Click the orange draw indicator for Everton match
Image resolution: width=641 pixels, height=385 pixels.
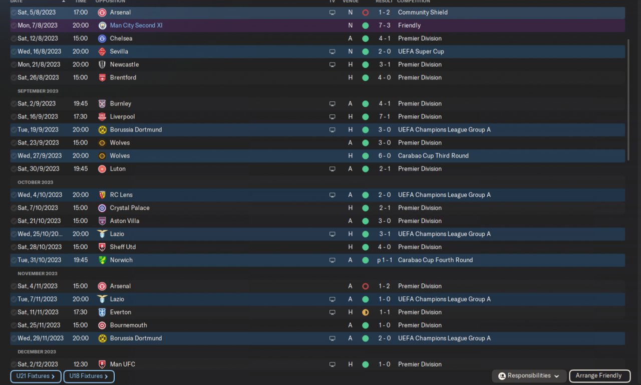tap(365, 312)
